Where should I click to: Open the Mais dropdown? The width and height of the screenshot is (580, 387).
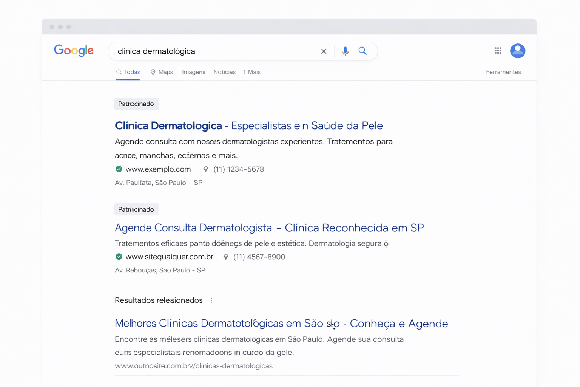(252, 72)
